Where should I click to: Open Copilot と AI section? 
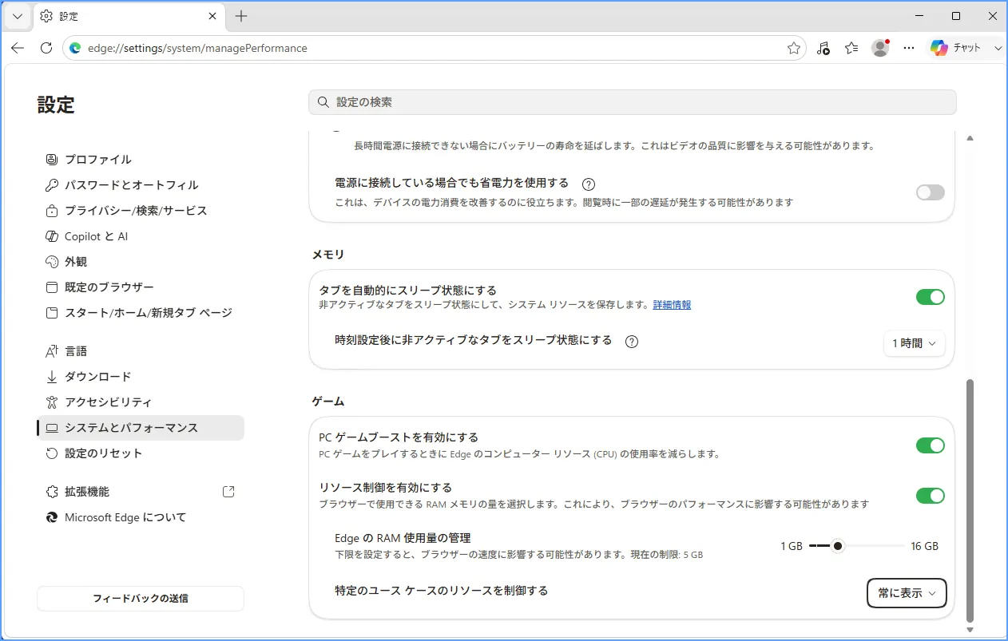click(x=141, y=236)
